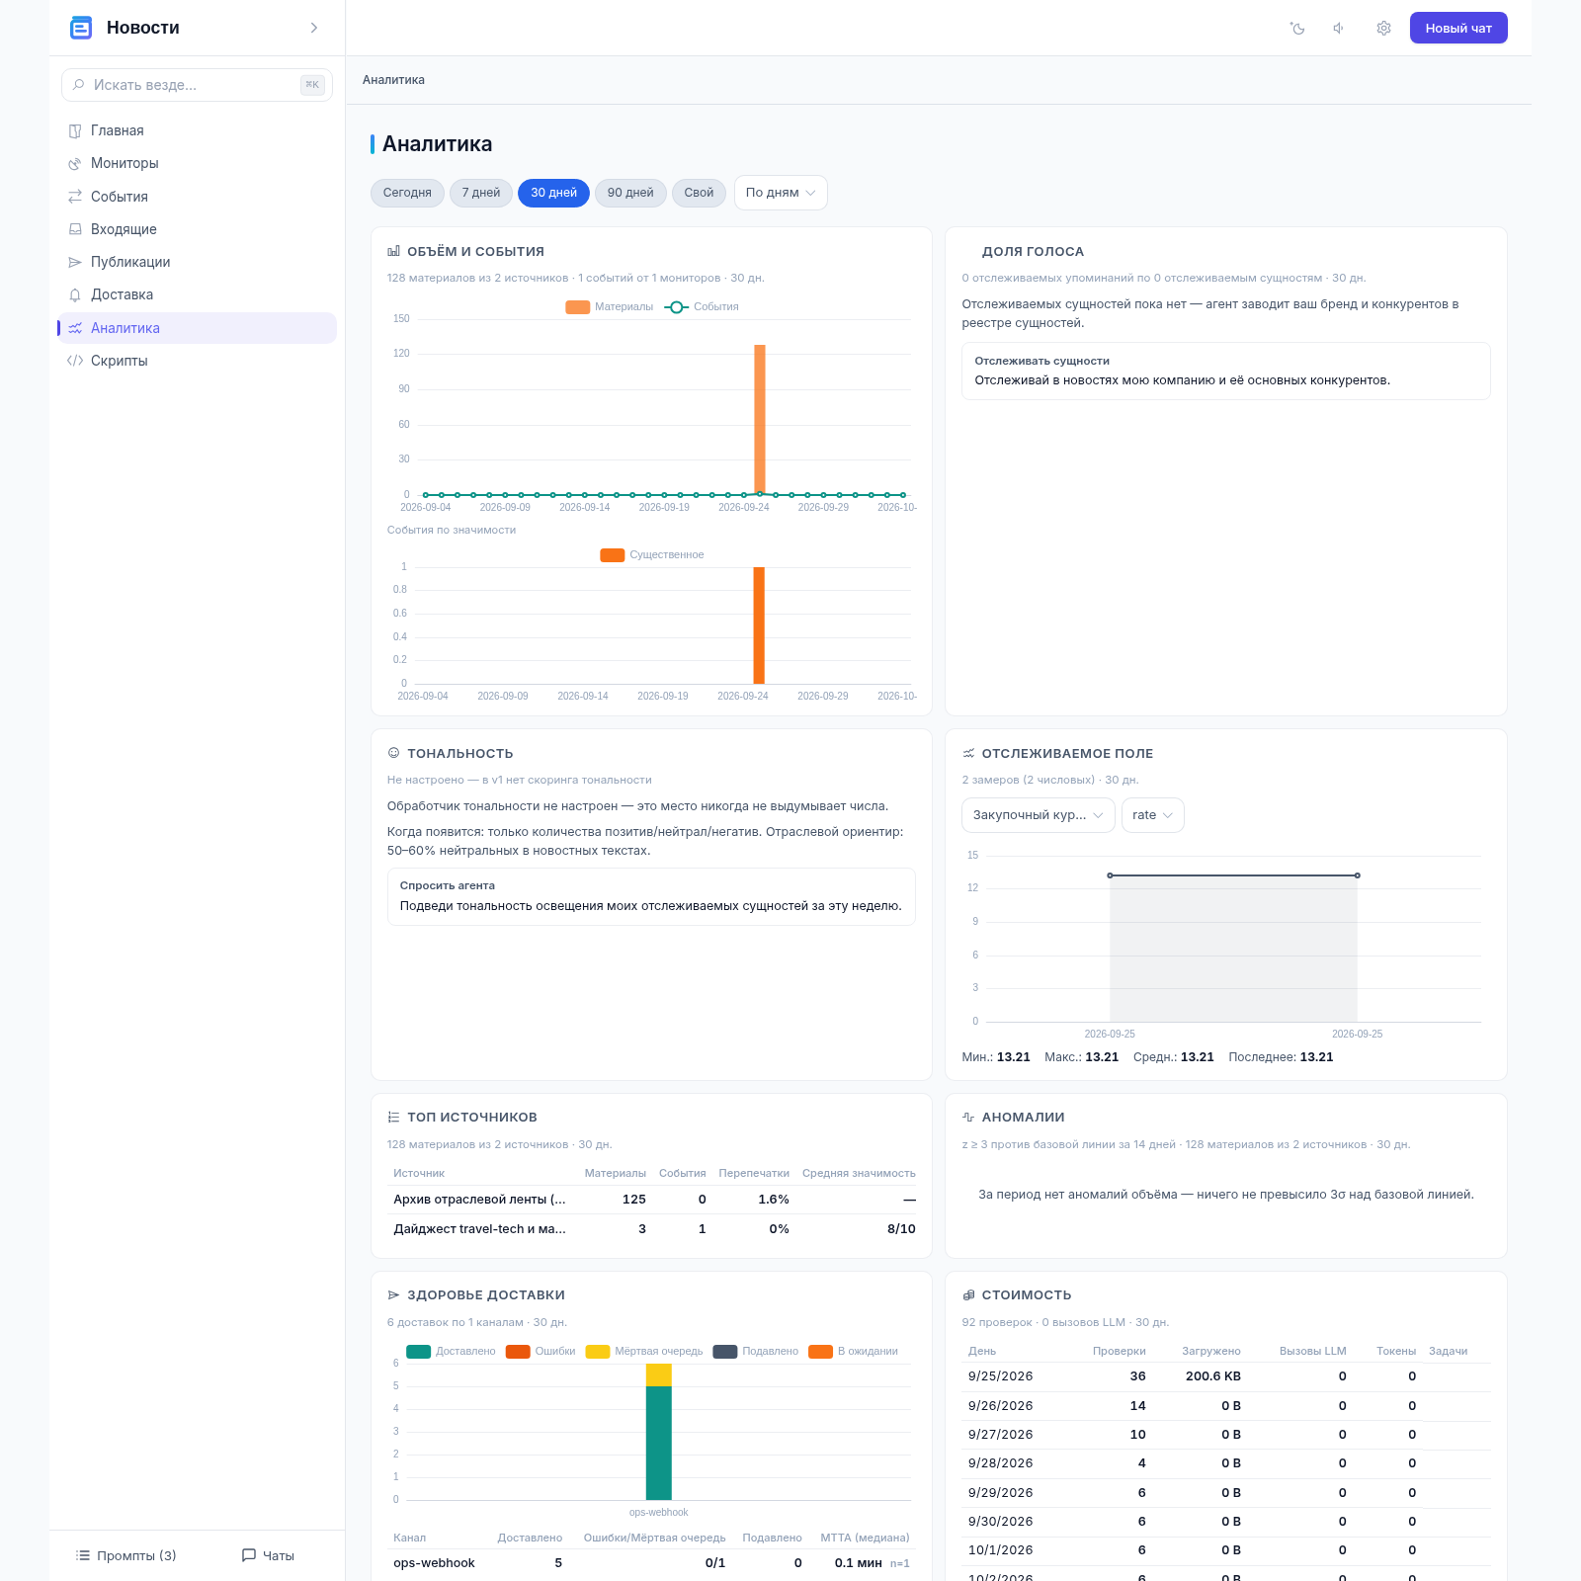Click the Новости app logo icon

pyautogui.click(x=81, y=28)
